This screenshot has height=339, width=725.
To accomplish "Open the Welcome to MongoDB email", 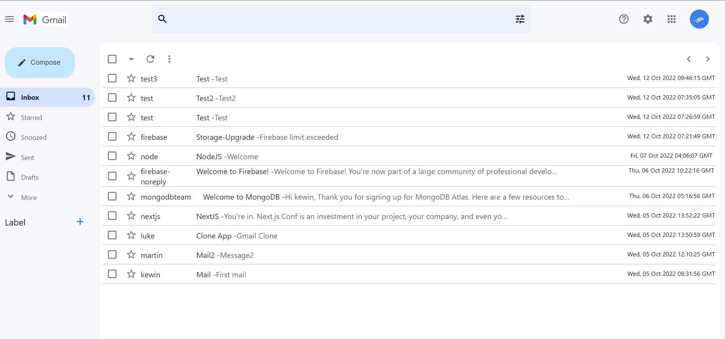I will tap(409, 197).
